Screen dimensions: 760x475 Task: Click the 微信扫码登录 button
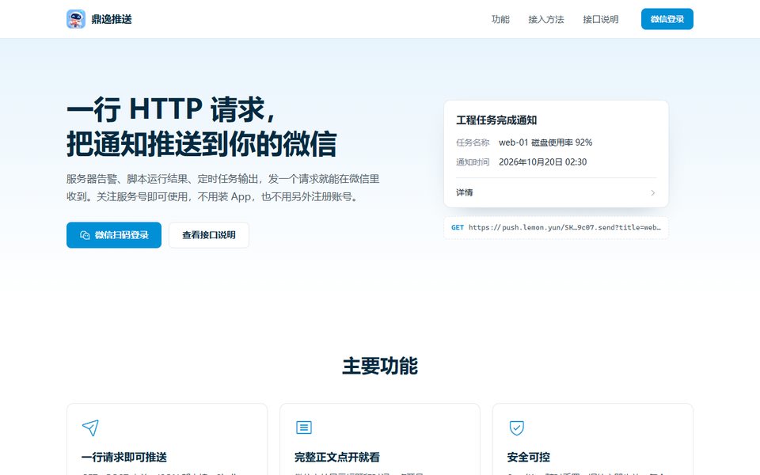[114, 235]
